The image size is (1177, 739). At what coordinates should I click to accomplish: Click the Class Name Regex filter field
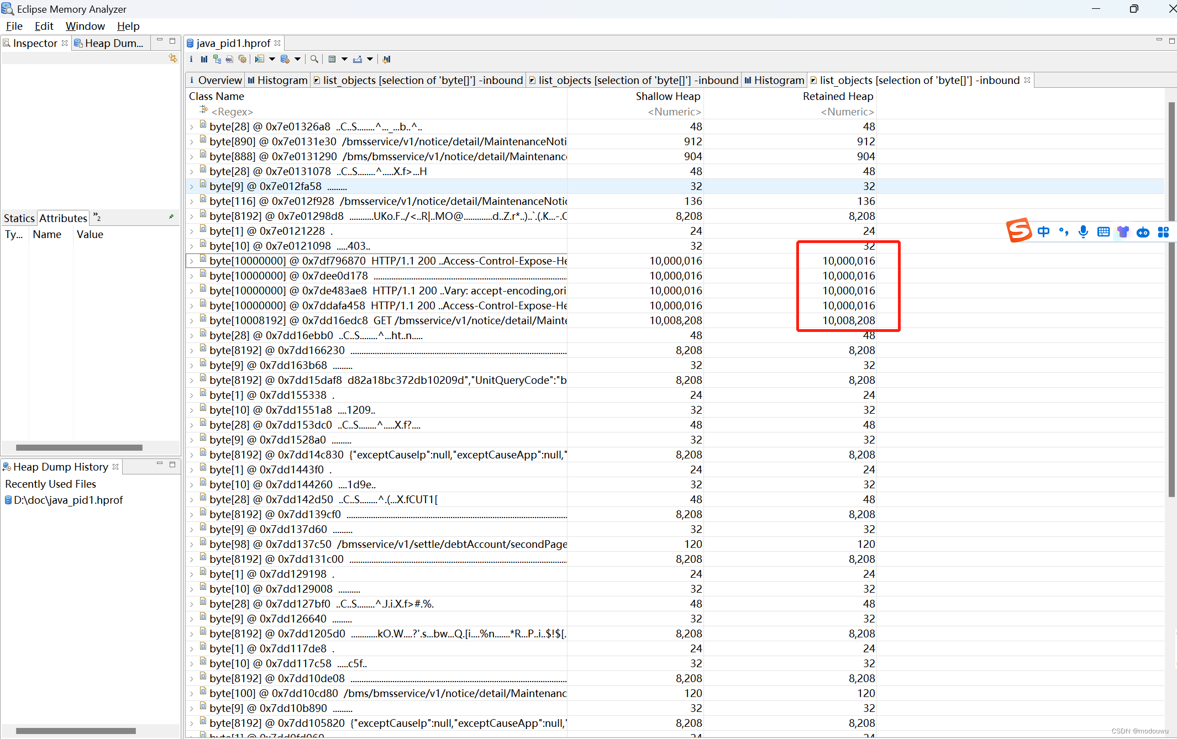(232, 112)
